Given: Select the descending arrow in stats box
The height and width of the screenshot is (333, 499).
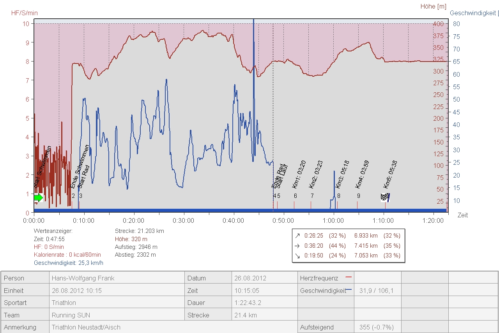Looking at the screenshot, I should (298, 256).
